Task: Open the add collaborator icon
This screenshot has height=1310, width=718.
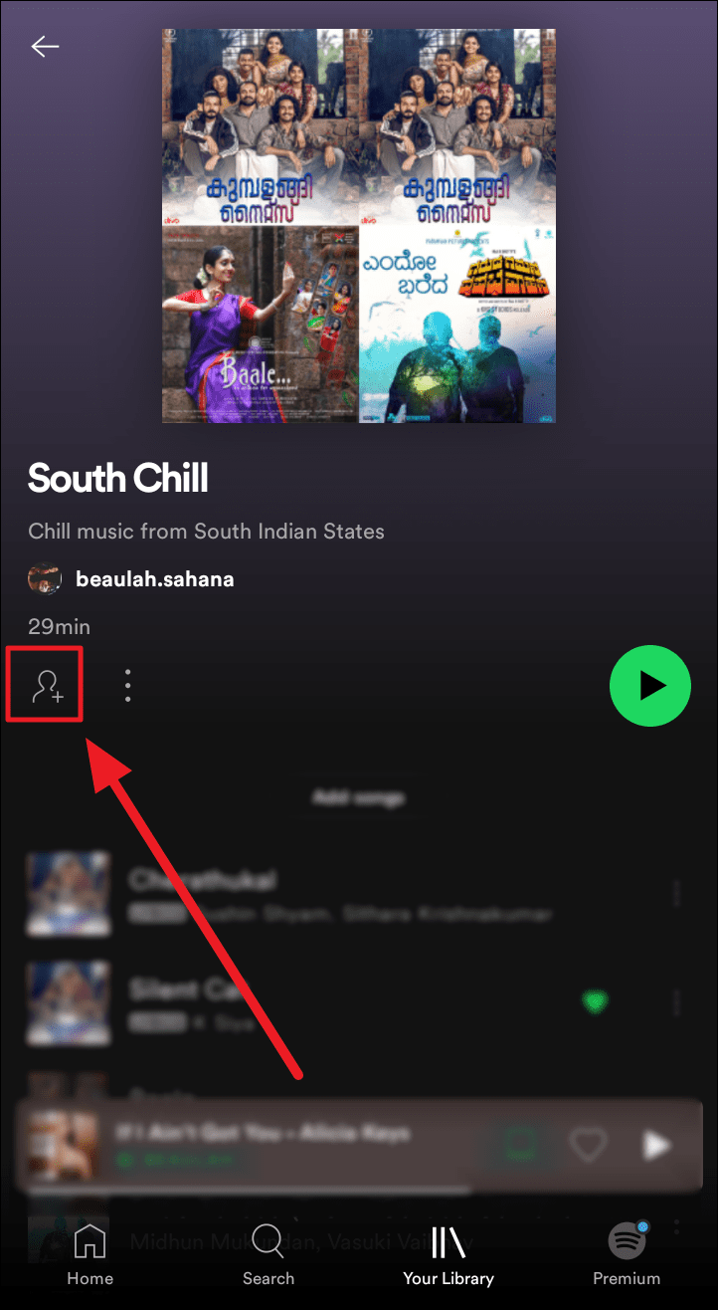Action: click(x=45, y=685)
